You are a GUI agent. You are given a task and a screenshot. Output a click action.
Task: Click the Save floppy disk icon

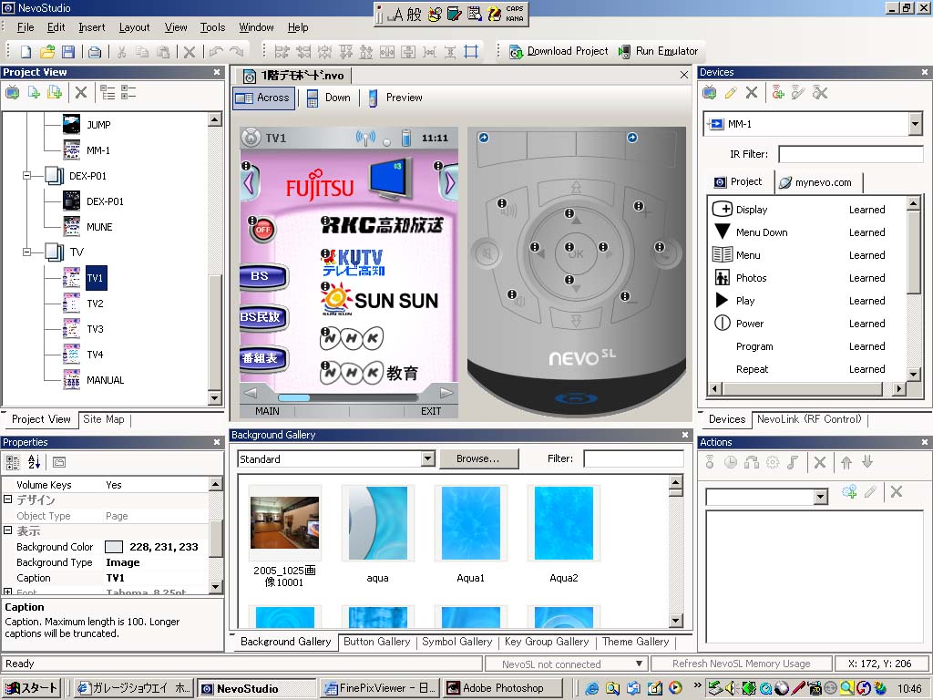68,52
